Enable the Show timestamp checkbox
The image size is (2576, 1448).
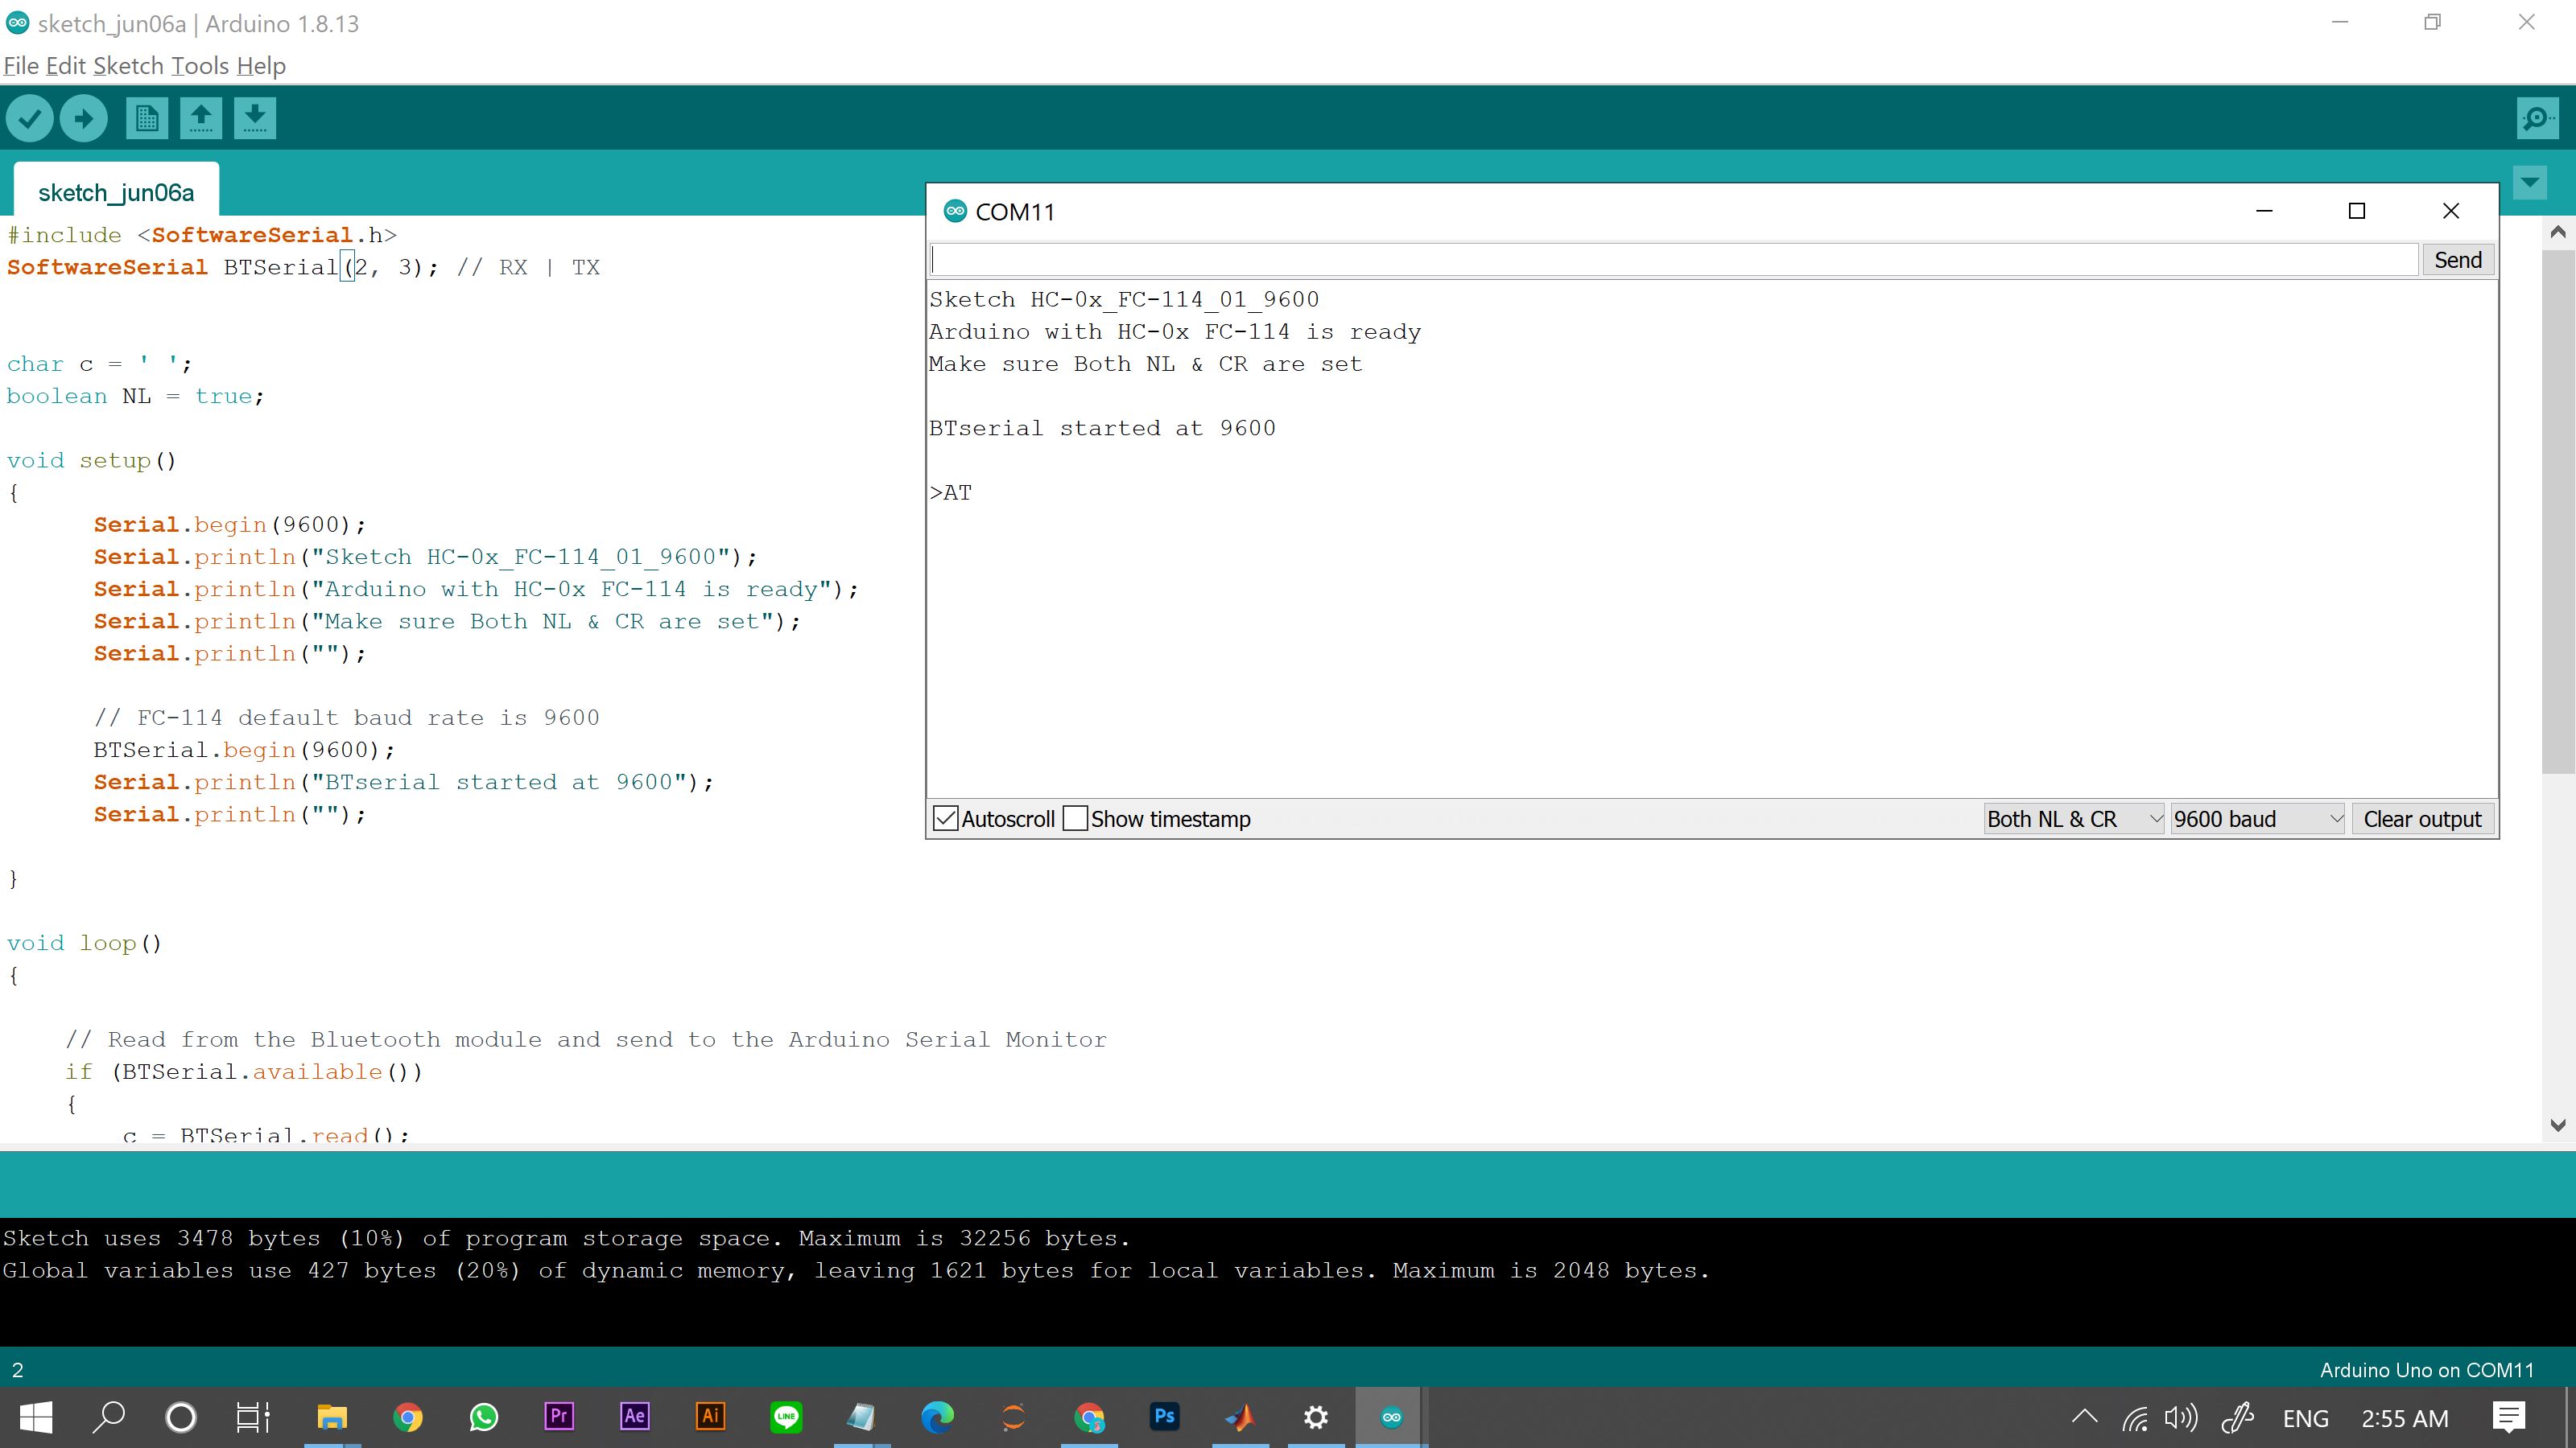pyautogui.click(x=1076, y=818)
